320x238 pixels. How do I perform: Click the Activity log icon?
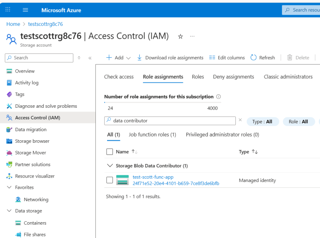point(9,83)
